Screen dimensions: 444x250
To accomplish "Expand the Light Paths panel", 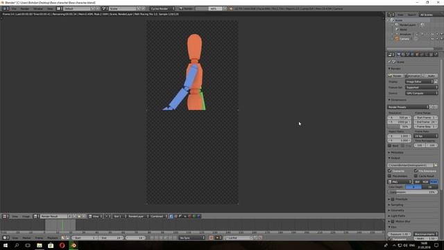I will click(x=398, y=216).
